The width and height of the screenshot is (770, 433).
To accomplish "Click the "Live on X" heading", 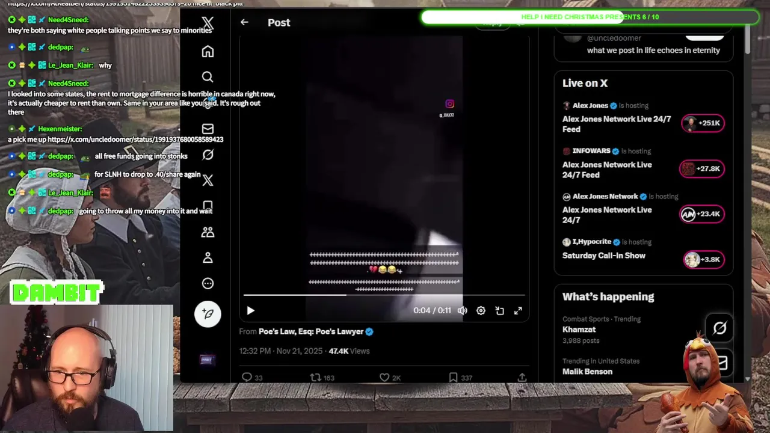I will (x=585, y=84).
